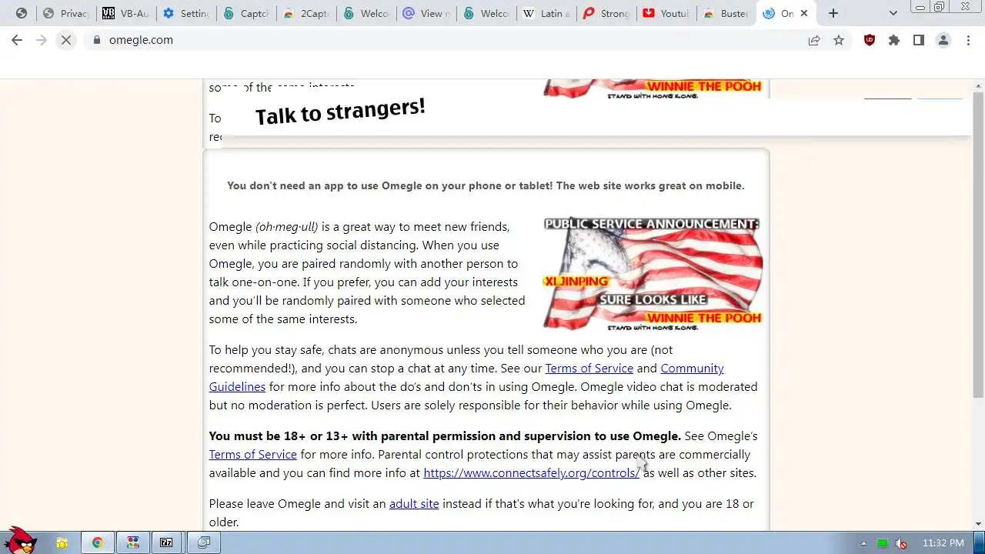The image size is (985, 554).
Task: Click the scrollbar up arrow
Action: tap(979, 85)
